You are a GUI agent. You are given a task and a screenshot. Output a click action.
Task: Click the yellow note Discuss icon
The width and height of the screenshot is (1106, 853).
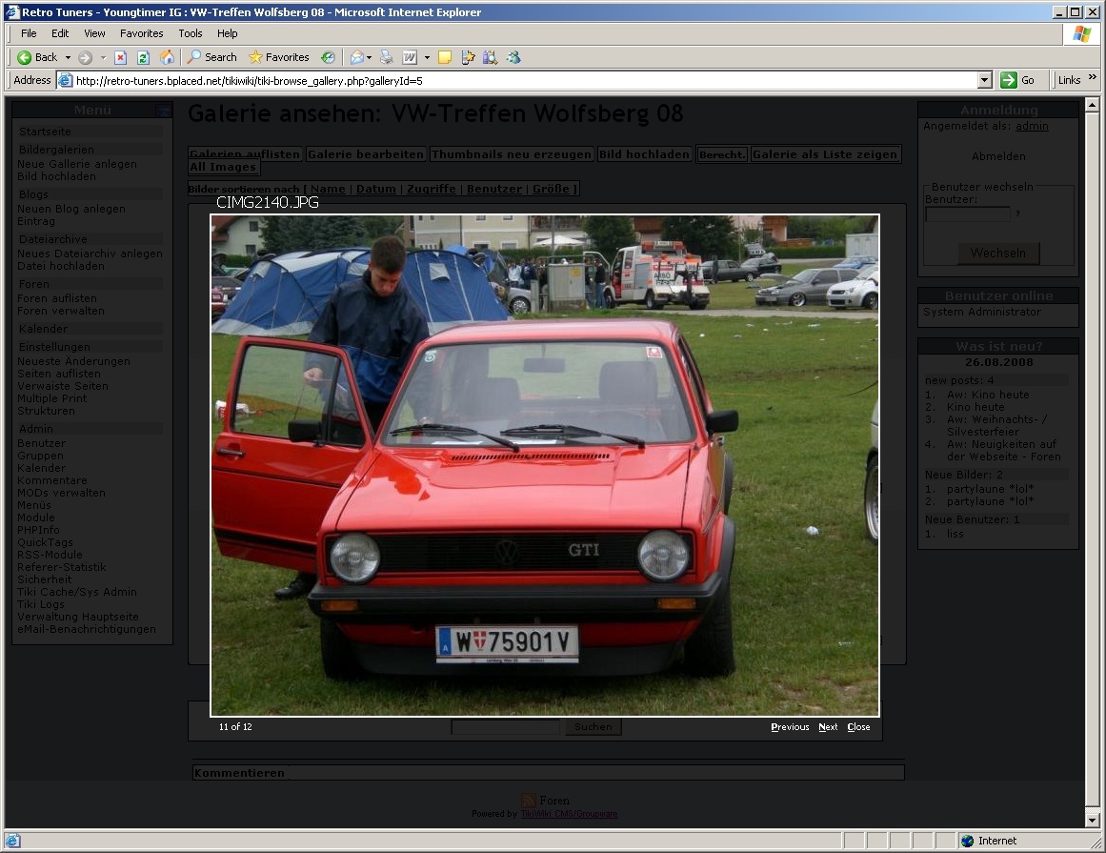click(444, 58)
